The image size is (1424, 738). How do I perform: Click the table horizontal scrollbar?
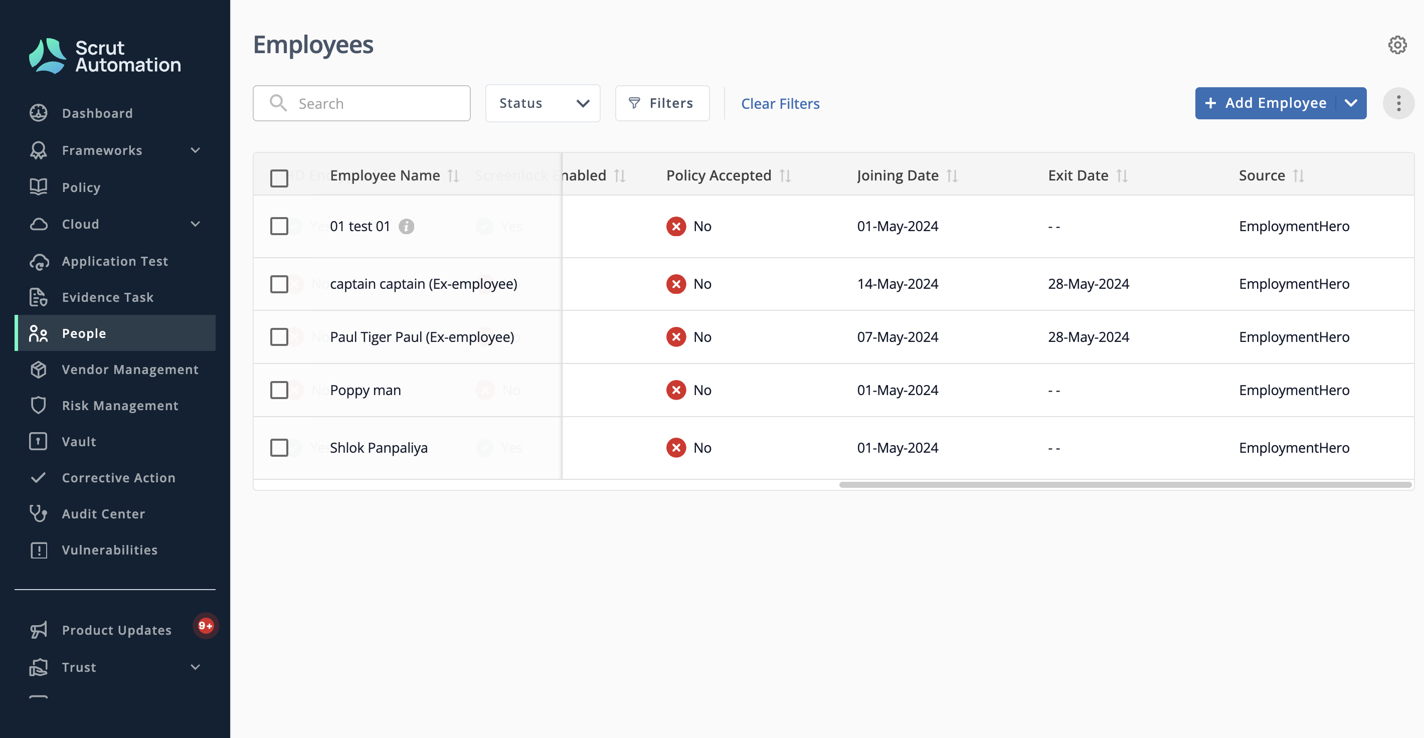[x=1125, y=485]
